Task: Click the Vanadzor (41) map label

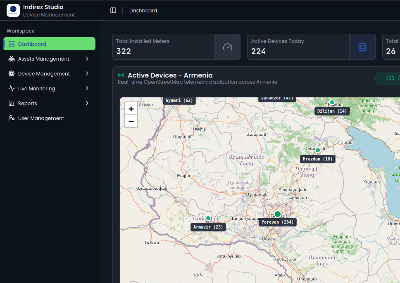Action: click(x=277, y=99)
